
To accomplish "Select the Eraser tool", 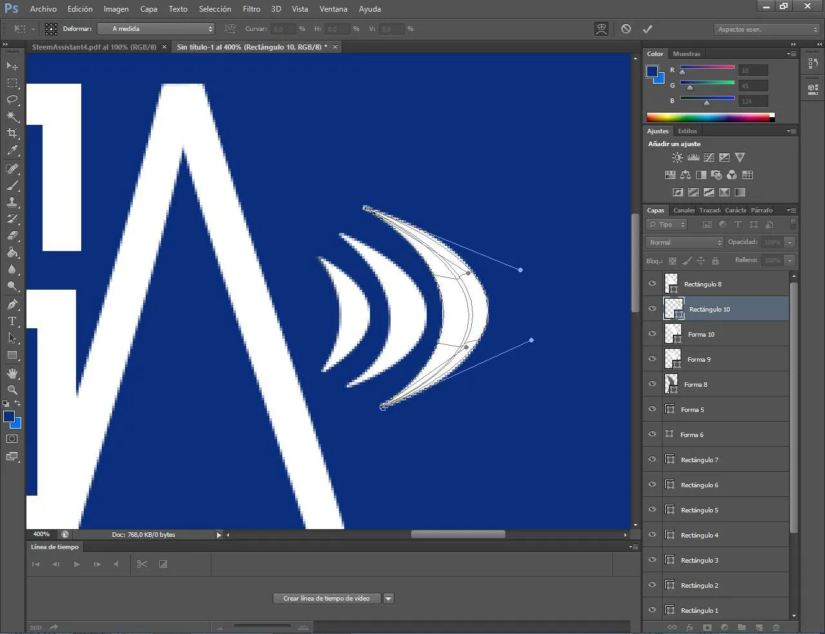I will click(x=12, y=236).
